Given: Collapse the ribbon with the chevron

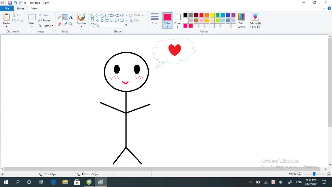Looking at the screenshot, I should coord(324,8).
